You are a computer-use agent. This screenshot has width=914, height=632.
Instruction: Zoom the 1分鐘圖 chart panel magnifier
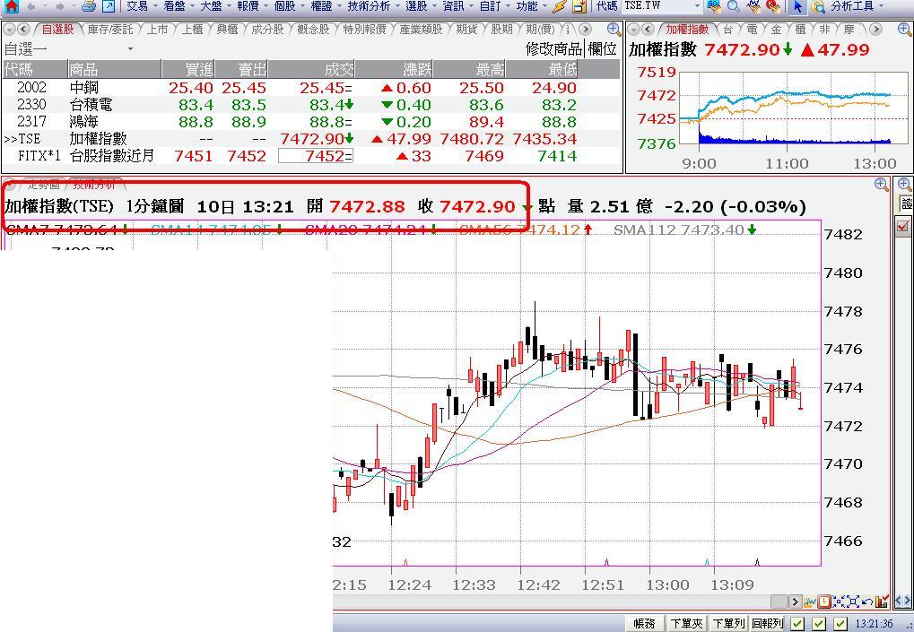pos(882,185)
